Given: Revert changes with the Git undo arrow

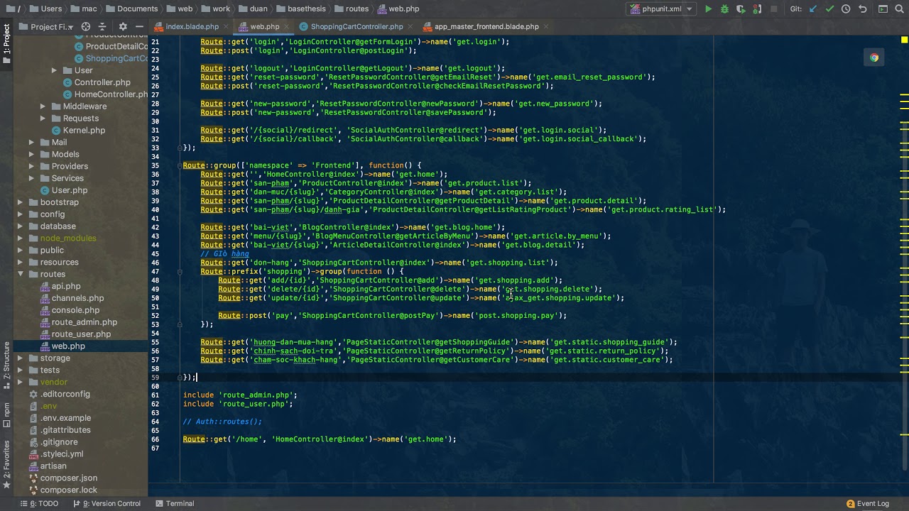Looking at the screenshot, I should click(x=862, y=9).
